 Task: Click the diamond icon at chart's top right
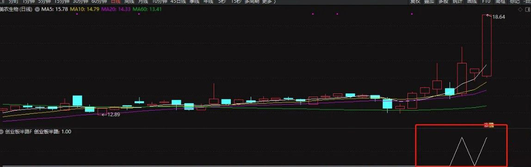tap(520, 10)
